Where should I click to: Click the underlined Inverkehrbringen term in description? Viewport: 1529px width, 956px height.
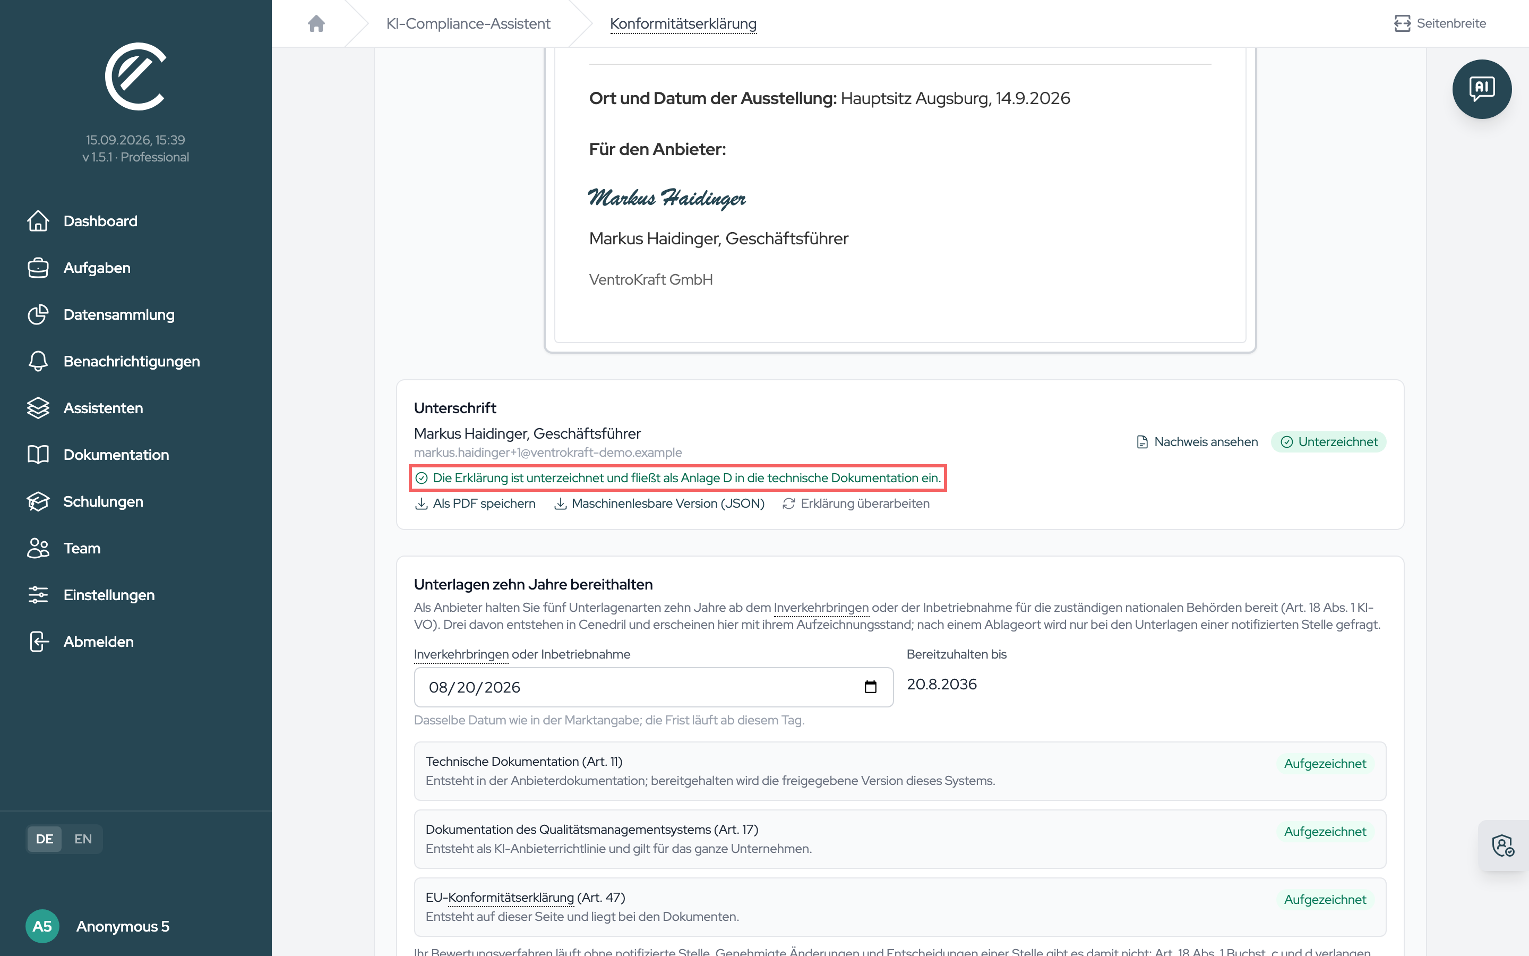[821, 607]
